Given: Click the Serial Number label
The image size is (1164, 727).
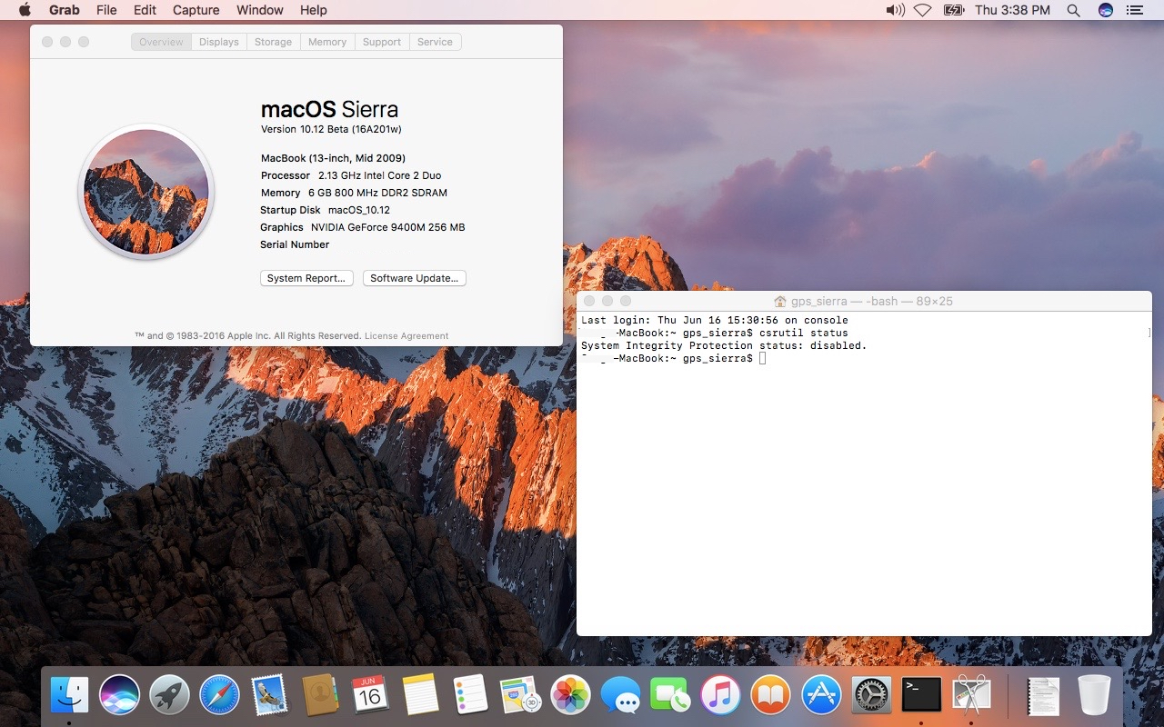Looking at the screenshot, I should click(x=295, y=244).
